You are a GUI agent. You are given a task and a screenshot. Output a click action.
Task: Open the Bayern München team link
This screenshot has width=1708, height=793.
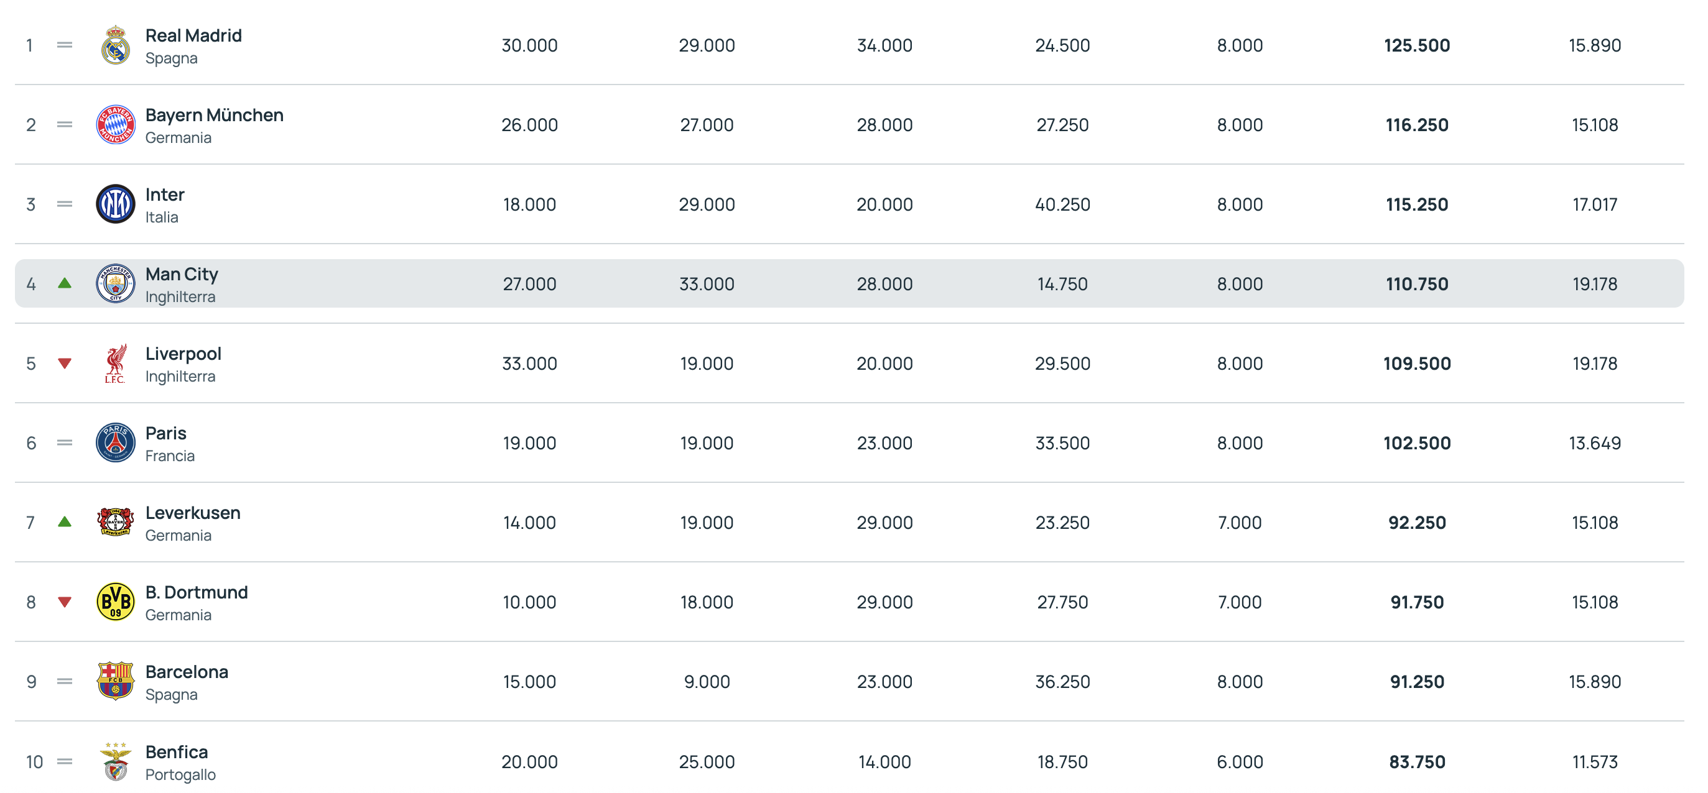214,114
